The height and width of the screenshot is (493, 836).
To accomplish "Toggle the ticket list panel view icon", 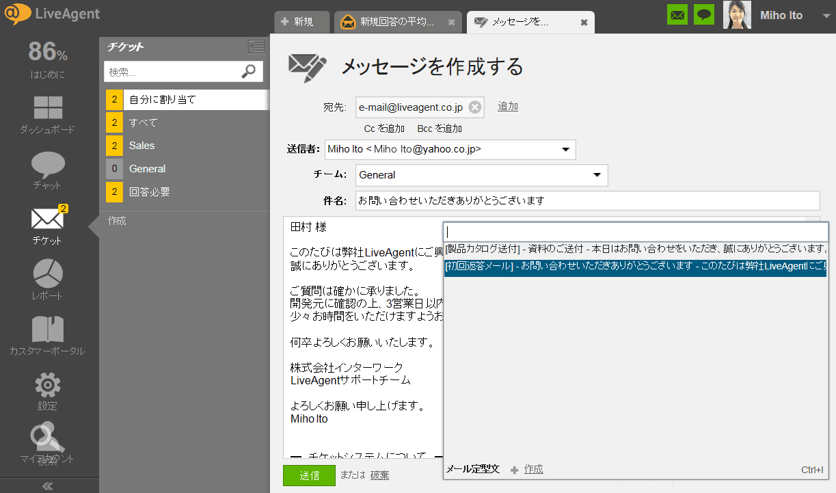I will click(256, 46).
